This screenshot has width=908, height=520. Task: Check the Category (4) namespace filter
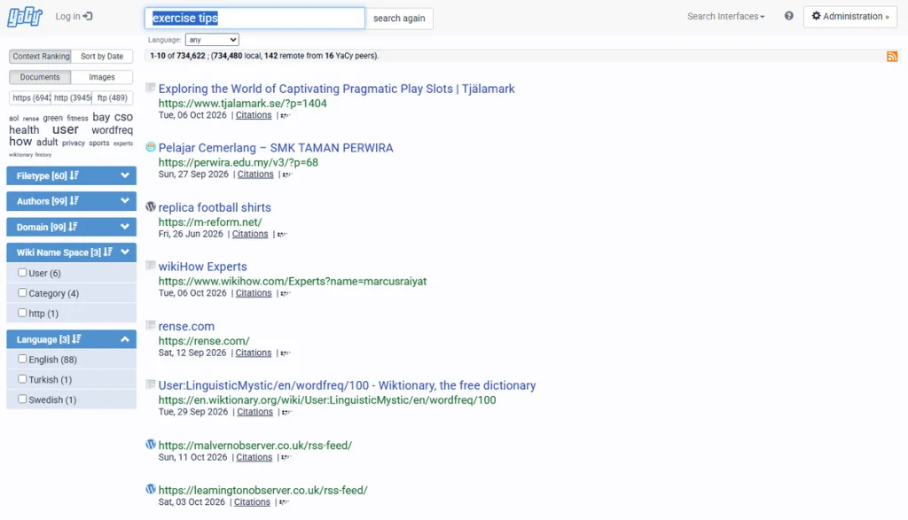22,292
